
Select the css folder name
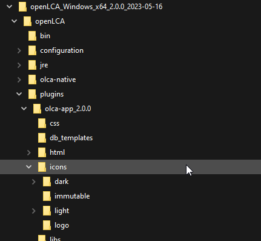(x=55, y=123)
